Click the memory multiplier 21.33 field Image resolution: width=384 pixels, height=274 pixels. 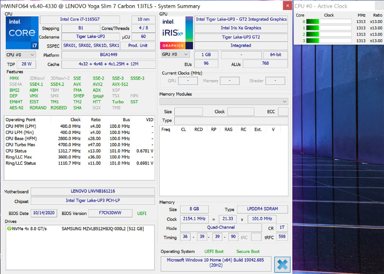tap(228, 219)
